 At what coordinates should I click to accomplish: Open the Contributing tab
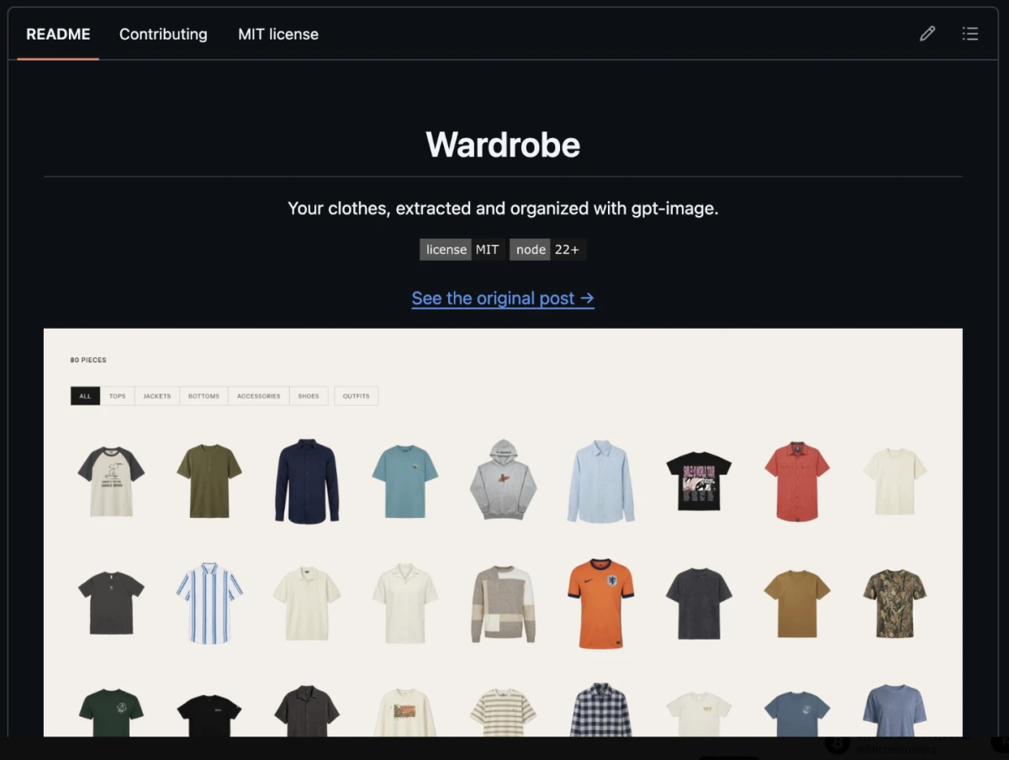click(163, 34)
